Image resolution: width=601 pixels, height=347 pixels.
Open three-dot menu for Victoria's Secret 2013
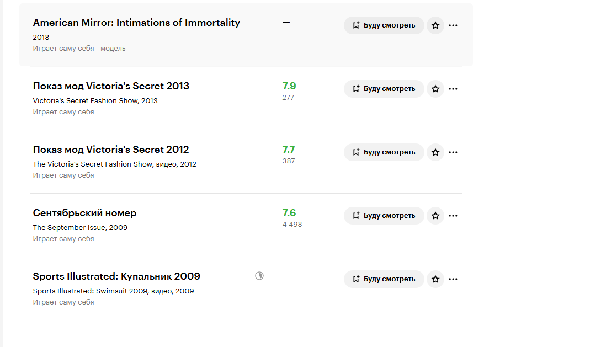(x=453, y=89)
